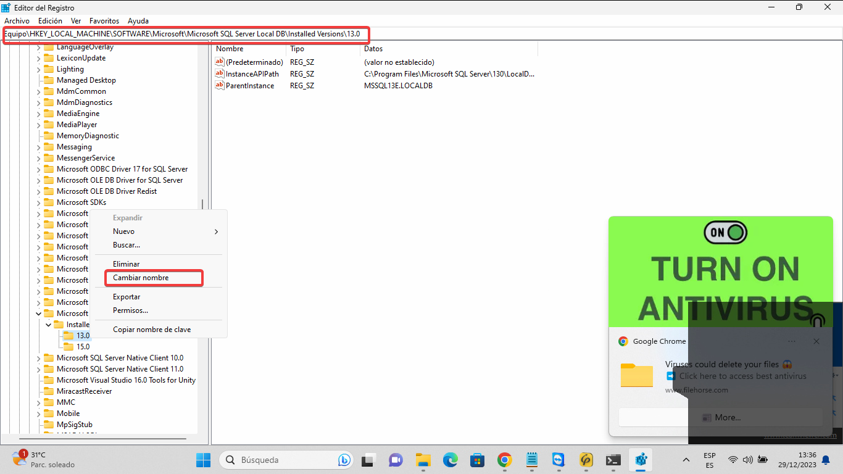Select Microsoft Visual Studio 16.0 Tools for Unity

click(126, 380)
